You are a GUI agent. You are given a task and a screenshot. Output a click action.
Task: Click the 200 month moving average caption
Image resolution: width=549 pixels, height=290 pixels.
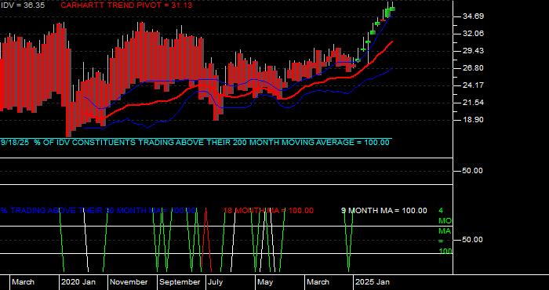[x=195, y=143]
